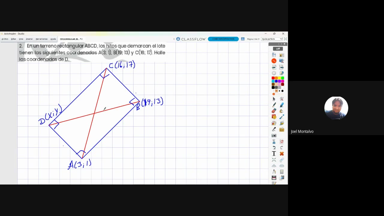Click the Página 2 de 21 page indicator
This screenshot has height=216, width=384.
pyautogui.click(x=253, y=39)
